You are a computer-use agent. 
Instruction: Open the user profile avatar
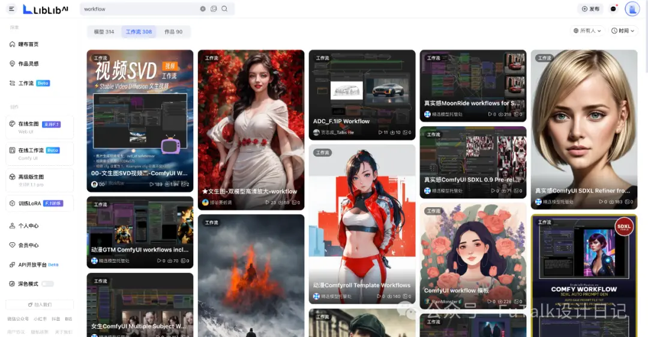pos(632,8)
